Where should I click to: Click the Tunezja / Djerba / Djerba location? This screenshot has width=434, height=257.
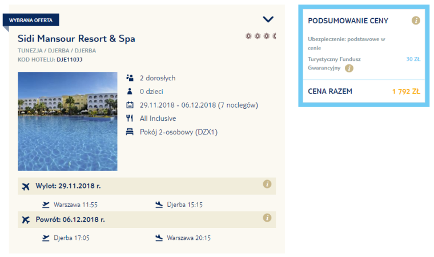point(57,51)
